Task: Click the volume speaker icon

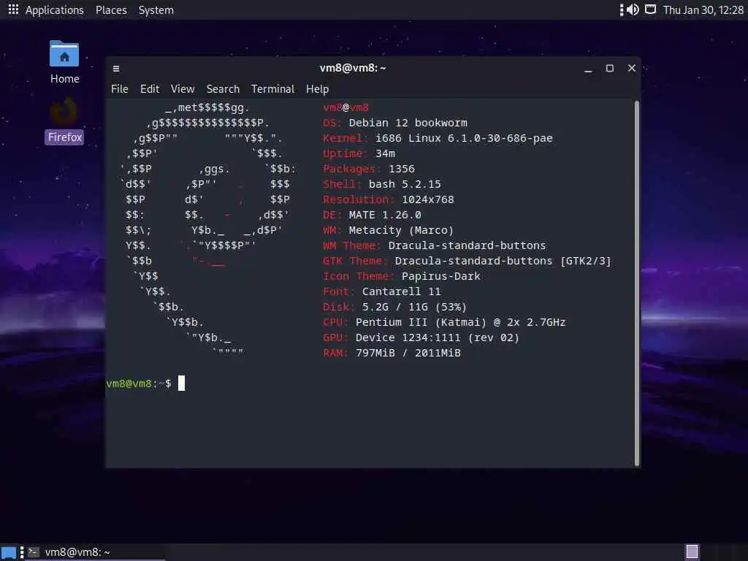Action: [x=633, y=9]
